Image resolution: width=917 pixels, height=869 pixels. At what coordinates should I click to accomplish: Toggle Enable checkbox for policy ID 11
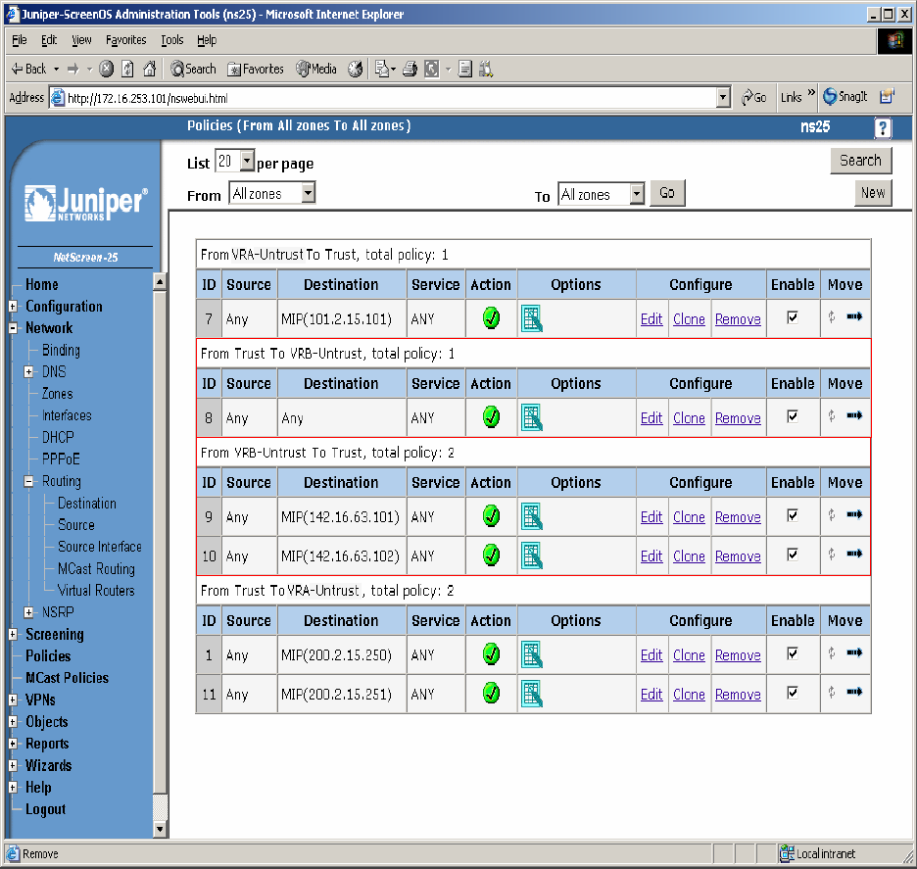click(793, 693)
